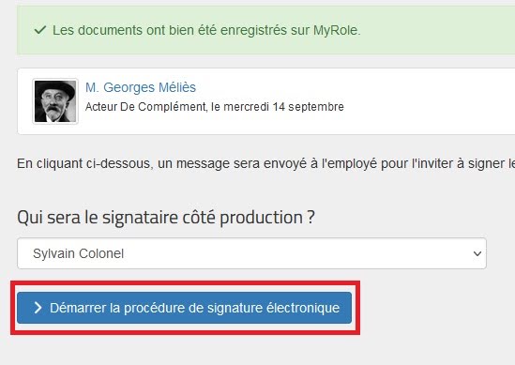Click the dropdown arrow of the signatory selector
515x365 pixels.
(477, 253)
